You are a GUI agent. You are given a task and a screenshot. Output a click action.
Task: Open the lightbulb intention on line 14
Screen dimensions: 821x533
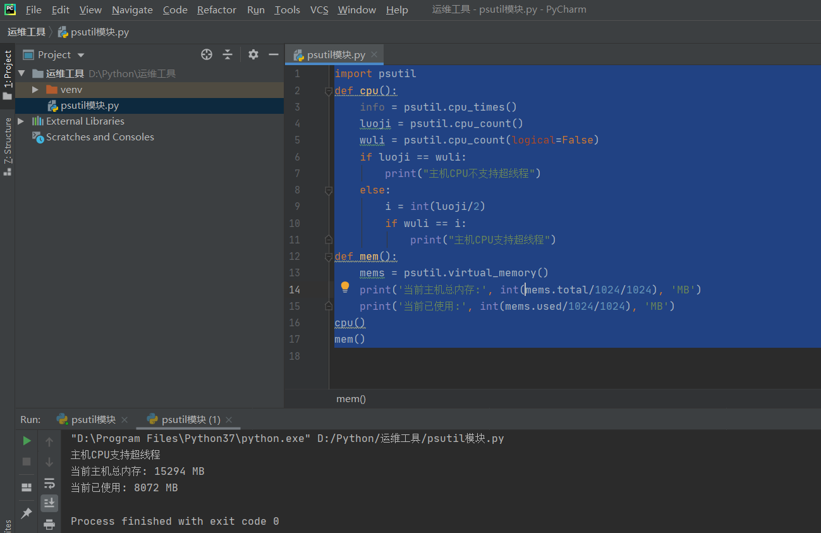point(344,286)
